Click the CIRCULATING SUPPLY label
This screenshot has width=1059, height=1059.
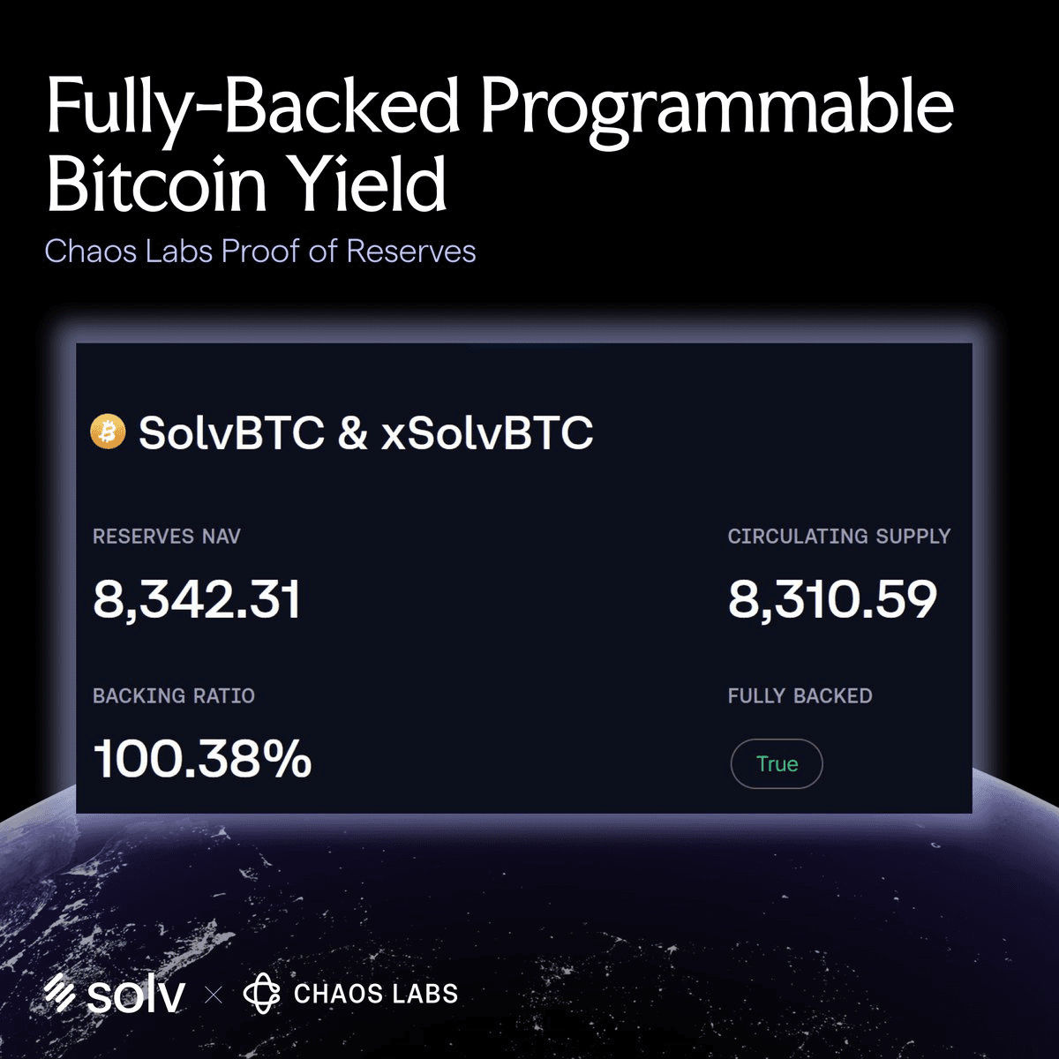coord(838,537)
